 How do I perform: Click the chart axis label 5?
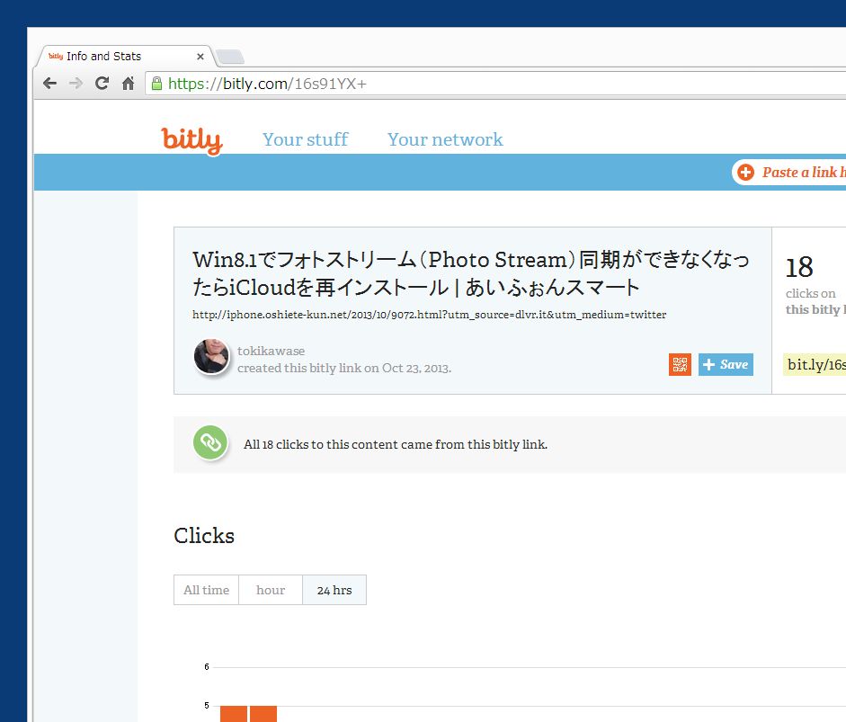(x=207, y=705)
